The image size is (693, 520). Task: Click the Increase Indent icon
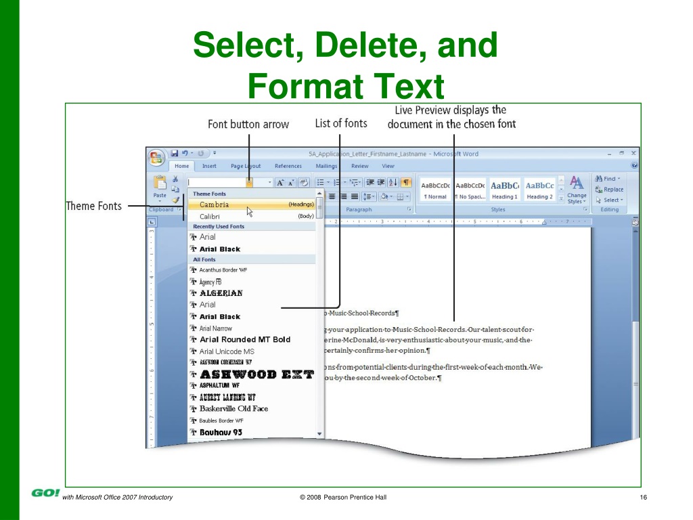[380, 182]
